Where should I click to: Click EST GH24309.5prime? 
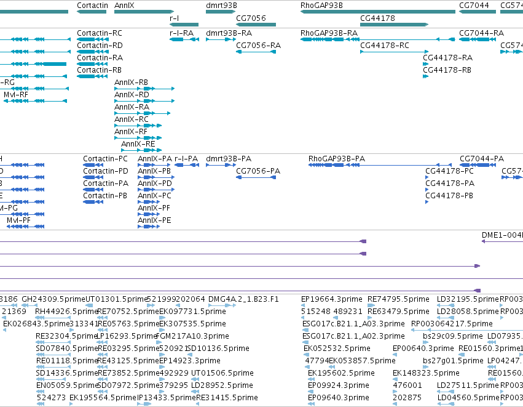pos(53,299)
